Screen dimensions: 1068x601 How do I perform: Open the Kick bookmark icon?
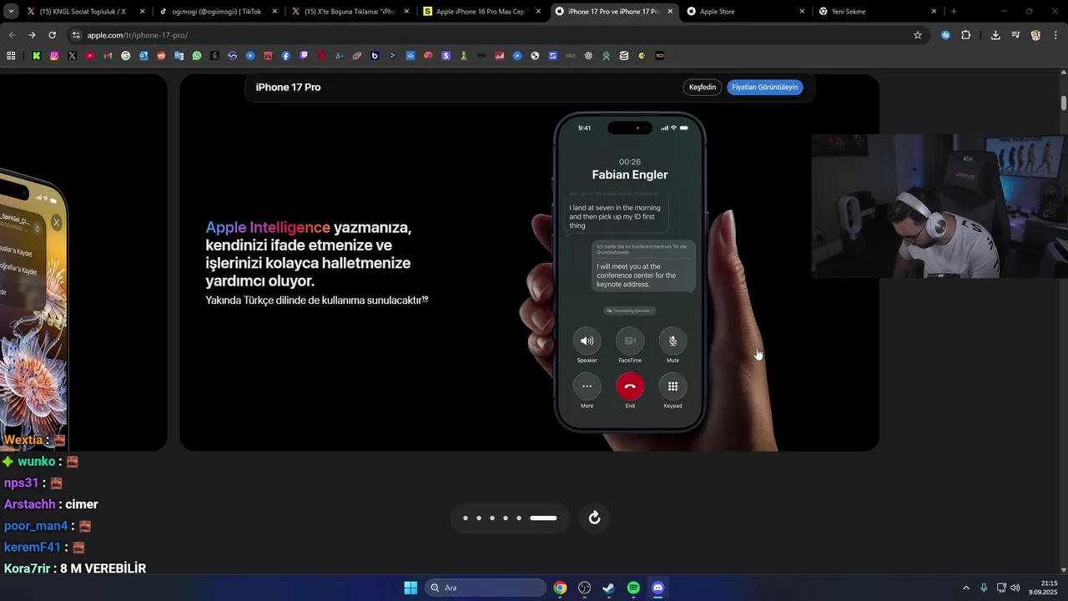tap(37, 56)
